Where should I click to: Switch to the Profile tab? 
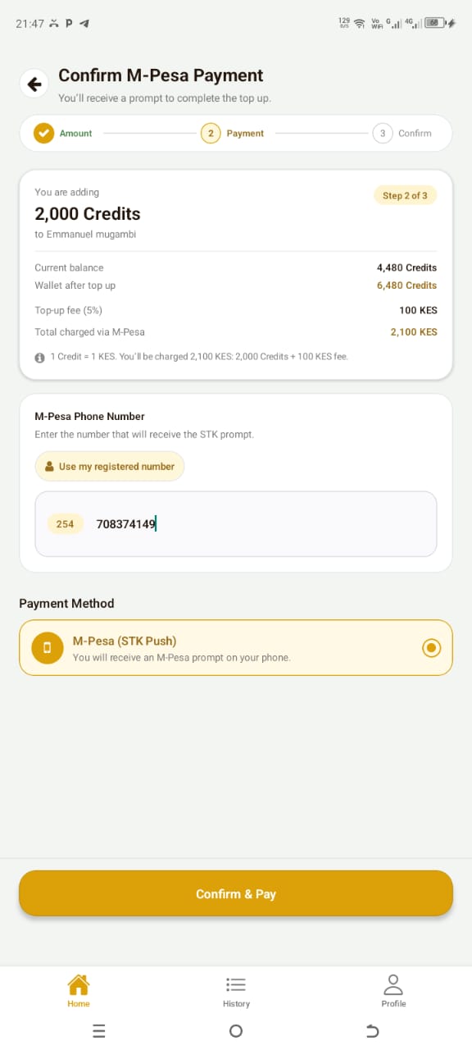pyautogui.click(x=393, y=990)
